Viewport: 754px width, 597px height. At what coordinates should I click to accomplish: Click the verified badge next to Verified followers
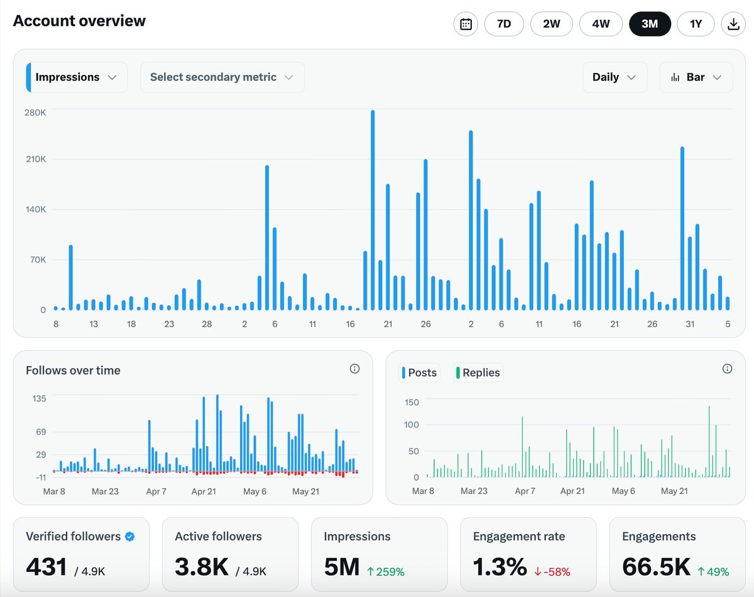[x=130, y=537]
